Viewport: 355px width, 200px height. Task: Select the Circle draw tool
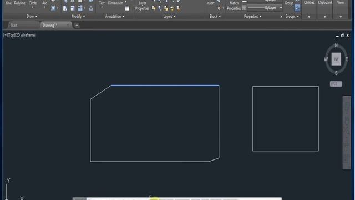click(33, 3)
